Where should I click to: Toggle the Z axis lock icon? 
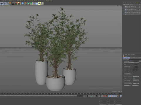7,3
